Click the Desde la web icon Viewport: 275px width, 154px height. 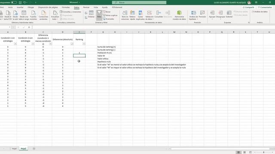click(15, 15)
